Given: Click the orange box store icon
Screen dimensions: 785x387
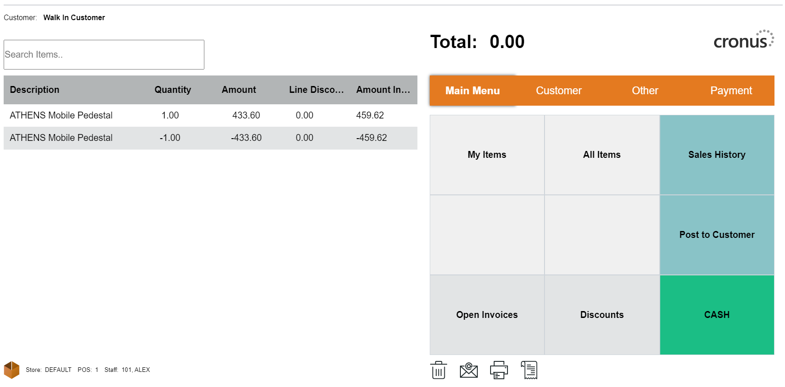Looking at the screenshot, I should click(x=12, y=370).
